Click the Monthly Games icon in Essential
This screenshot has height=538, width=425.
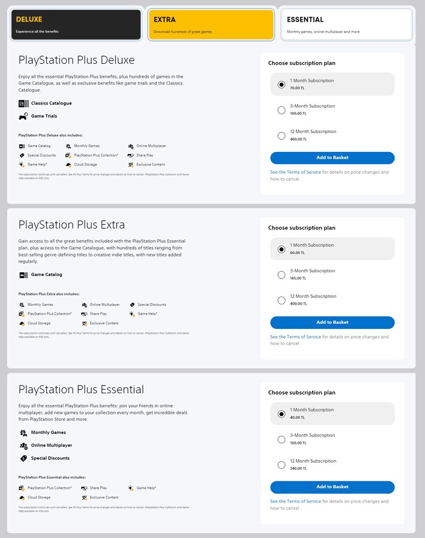23,433
